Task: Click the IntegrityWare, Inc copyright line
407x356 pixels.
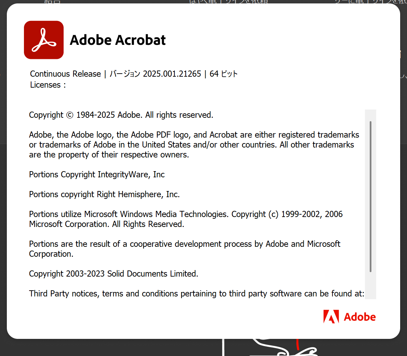Action: pyautogui.click(x=97, y=175)
